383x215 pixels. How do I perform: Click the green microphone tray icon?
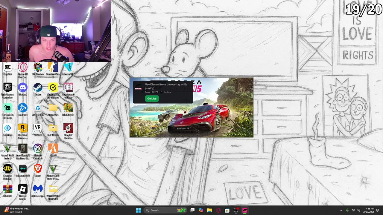coord(347,210)
